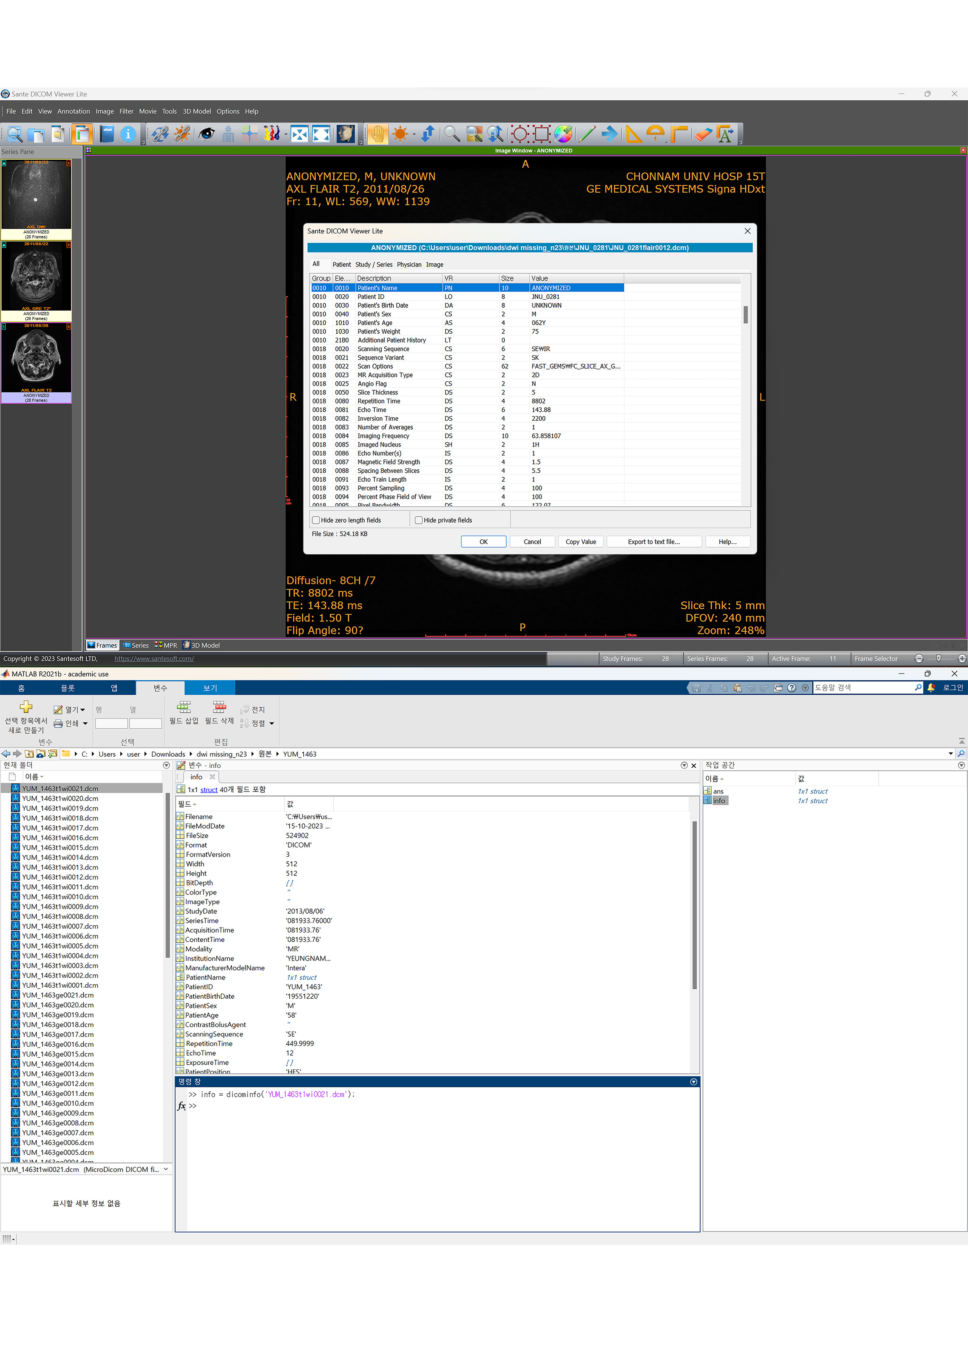This screenshot has height=1369, width=968.
Task: Switch to the MPR view tab
Action: [166, 645]
